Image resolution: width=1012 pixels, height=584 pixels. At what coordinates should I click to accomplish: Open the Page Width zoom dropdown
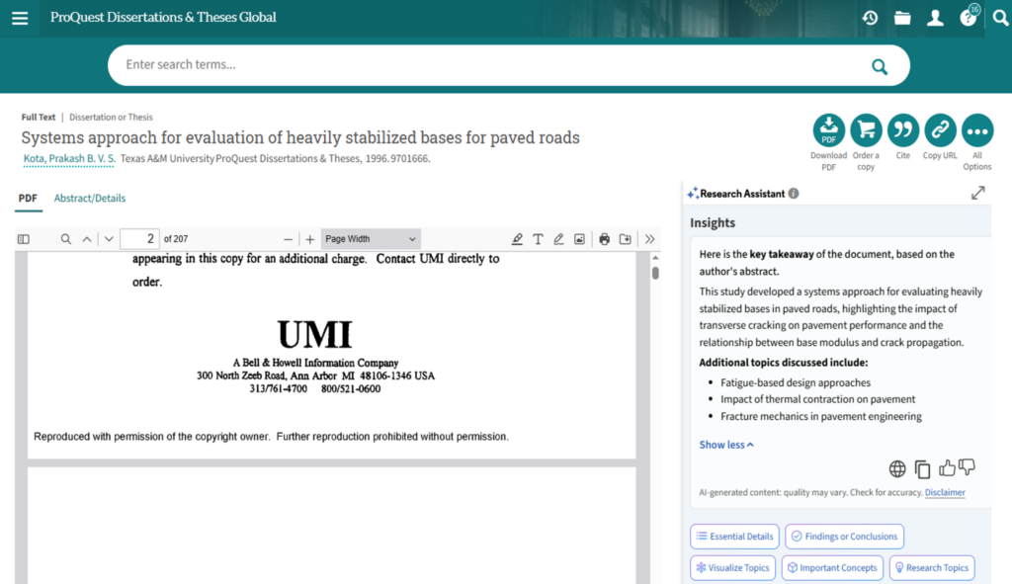coord(371,239)
